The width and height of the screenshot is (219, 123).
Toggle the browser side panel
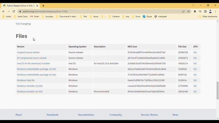[205, 11]
